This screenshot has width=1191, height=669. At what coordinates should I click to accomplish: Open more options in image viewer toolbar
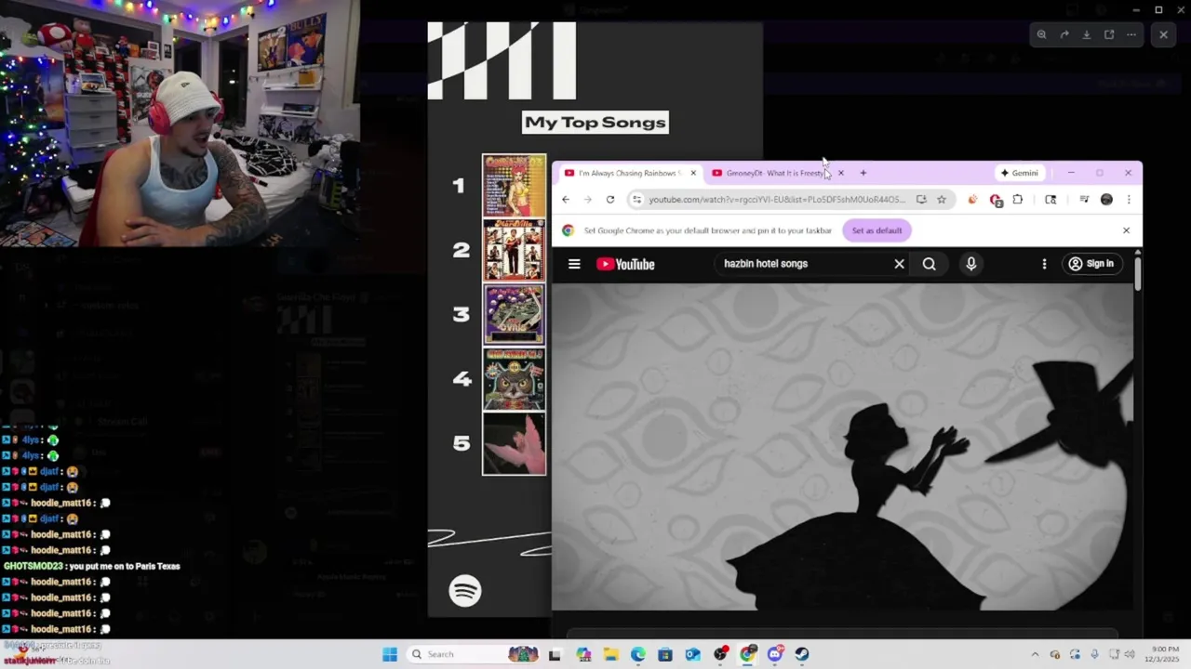pyautogui.click(x=1131, y=34)
